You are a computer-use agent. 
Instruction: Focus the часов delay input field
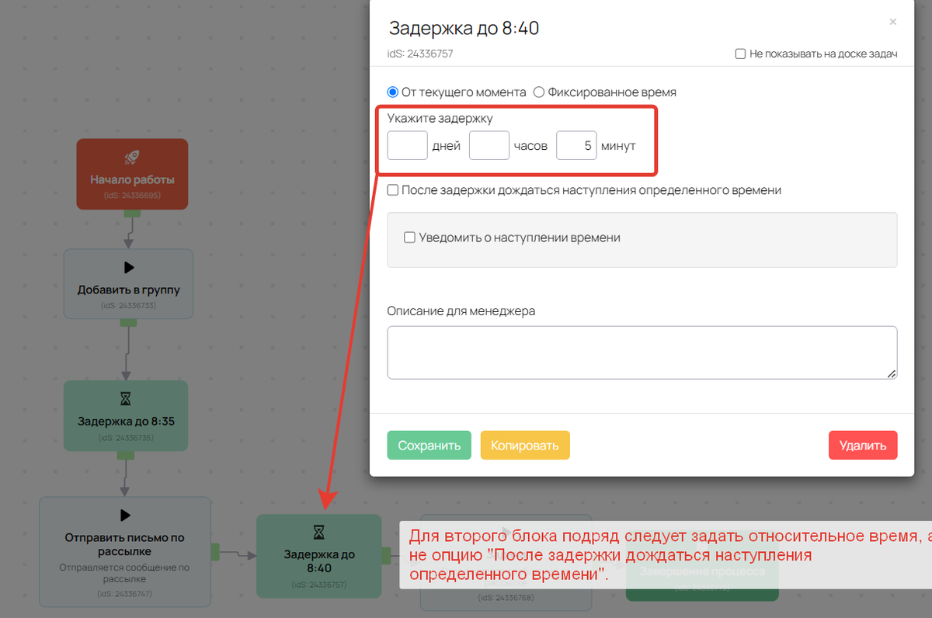(x=489, y=145)
